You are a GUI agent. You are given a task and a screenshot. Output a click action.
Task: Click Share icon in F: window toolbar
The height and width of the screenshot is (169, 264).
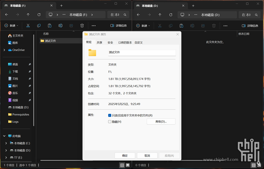(x=71, y=26)
